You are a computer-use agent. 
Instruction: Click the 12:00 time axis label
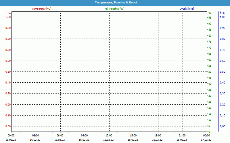(x=109, y=136)
